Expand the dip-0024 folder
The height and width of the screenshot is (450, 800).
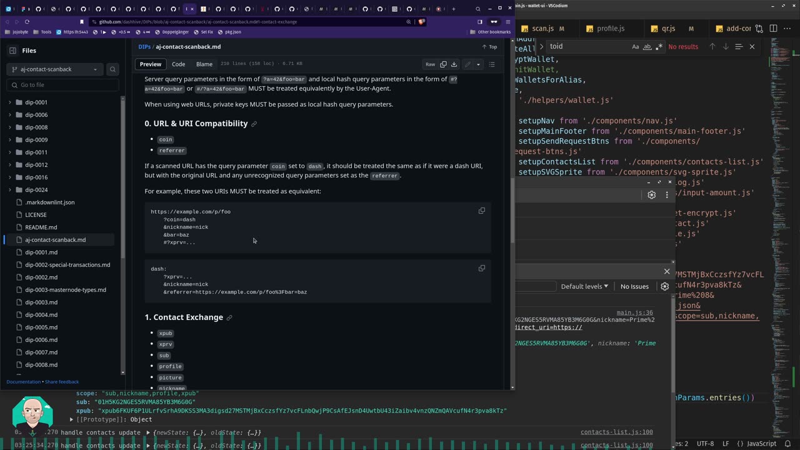pyautogui.click(x=9, y=190)
